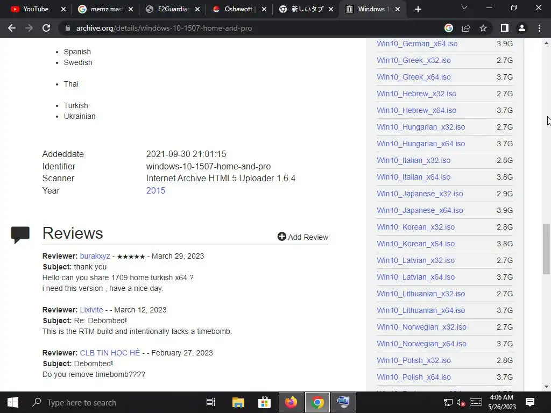The height and width of the screenshot is (413, 551).
Task: Open the 2015 year link
Action: click(x=156, y=190)
